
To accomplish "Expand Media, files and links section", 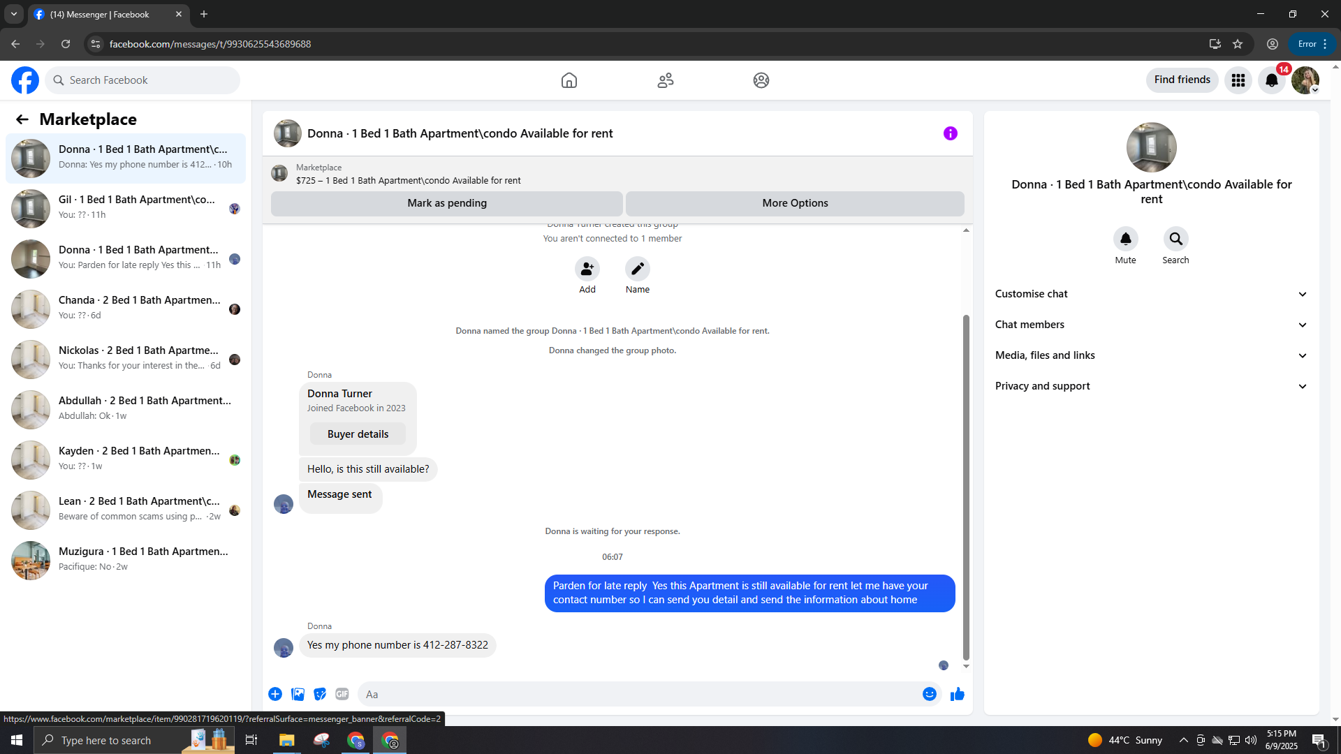I will (1151, 355).
